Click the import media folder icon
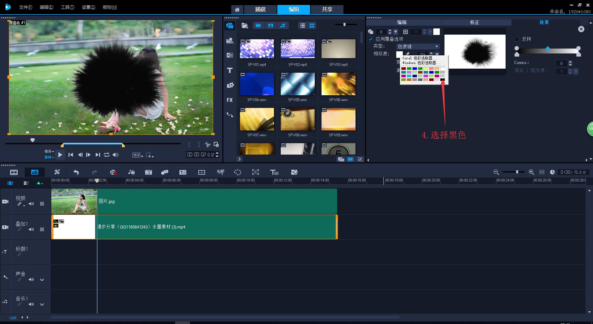Image resolution: width=593 pixels, height=324 pixels. pos(245,26)
